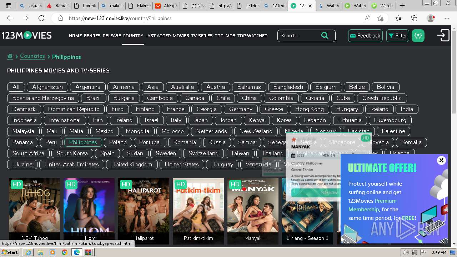The image size is (457, 257).
Task: Reload the page in browser
Action: (41, 18)
